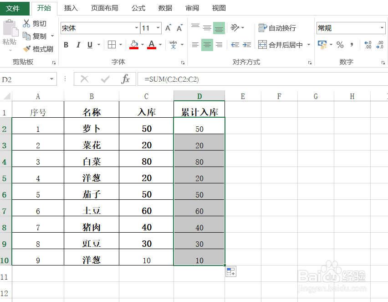Viewport: 388px width, 302px height.
Task: Expand the underline style arrow
Action: tap(99, 45)
